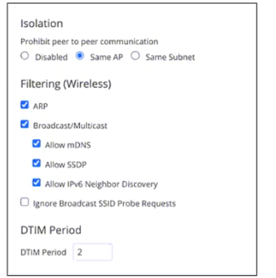Click the 'ARP' label text
Viewport: 276px width, 278px height.
pyautogui.click(x=40, y=106)
